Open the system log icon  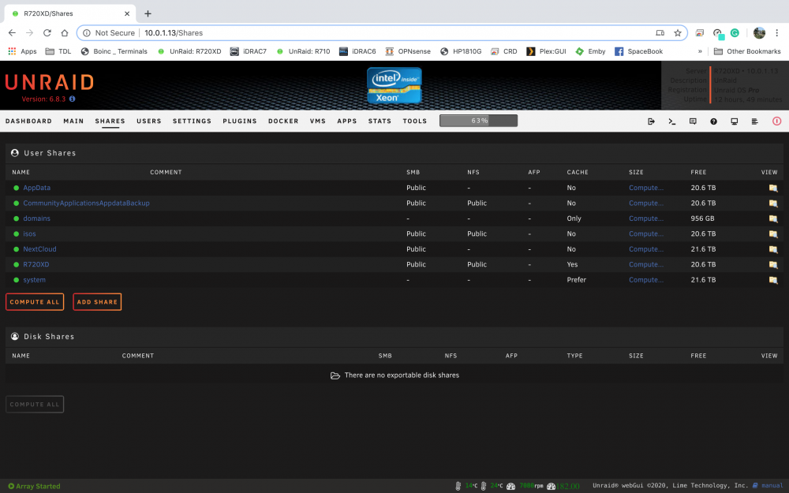[755, 121]
